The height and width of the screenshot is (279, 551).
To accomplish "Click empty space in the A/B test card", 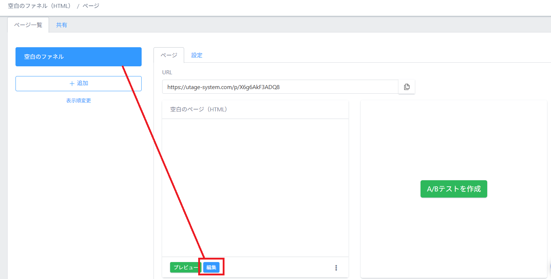I will click(x=454, y=137).
